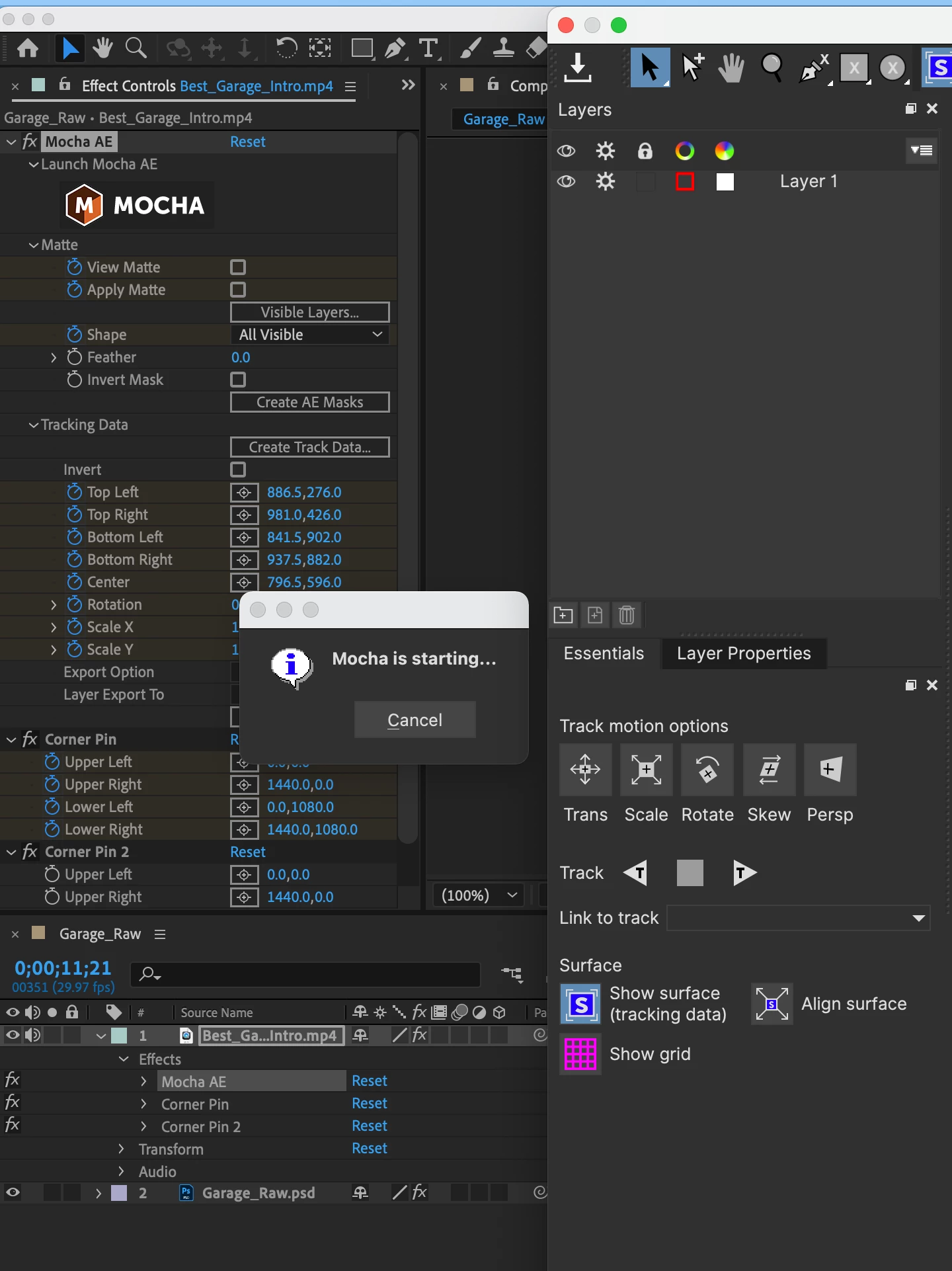Toggle Skew tracking in Track motion options

769,770
